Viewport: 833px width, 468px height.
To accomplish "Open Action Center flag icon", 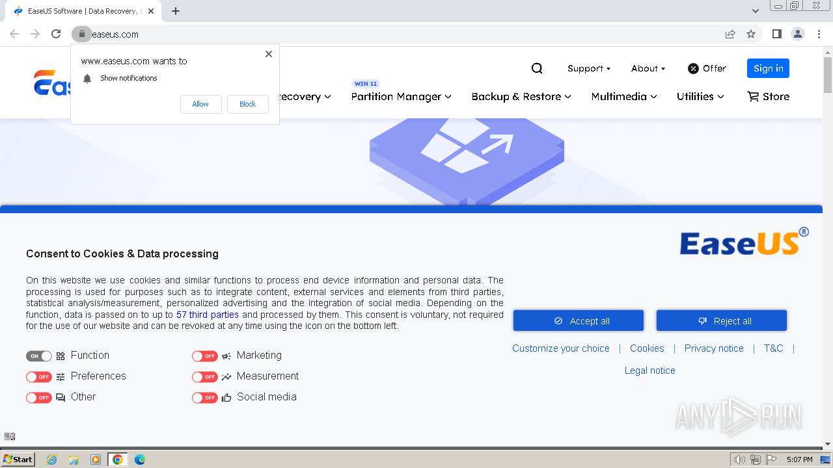I will 771,460.
